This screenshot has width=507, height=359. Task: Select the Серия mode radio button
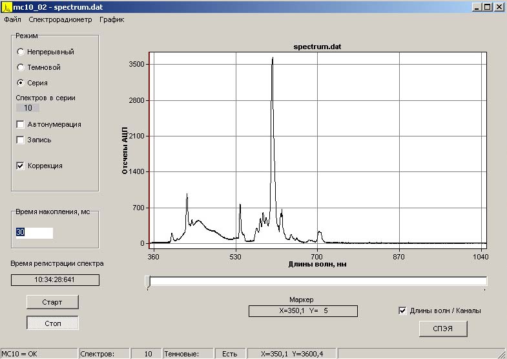21,83
